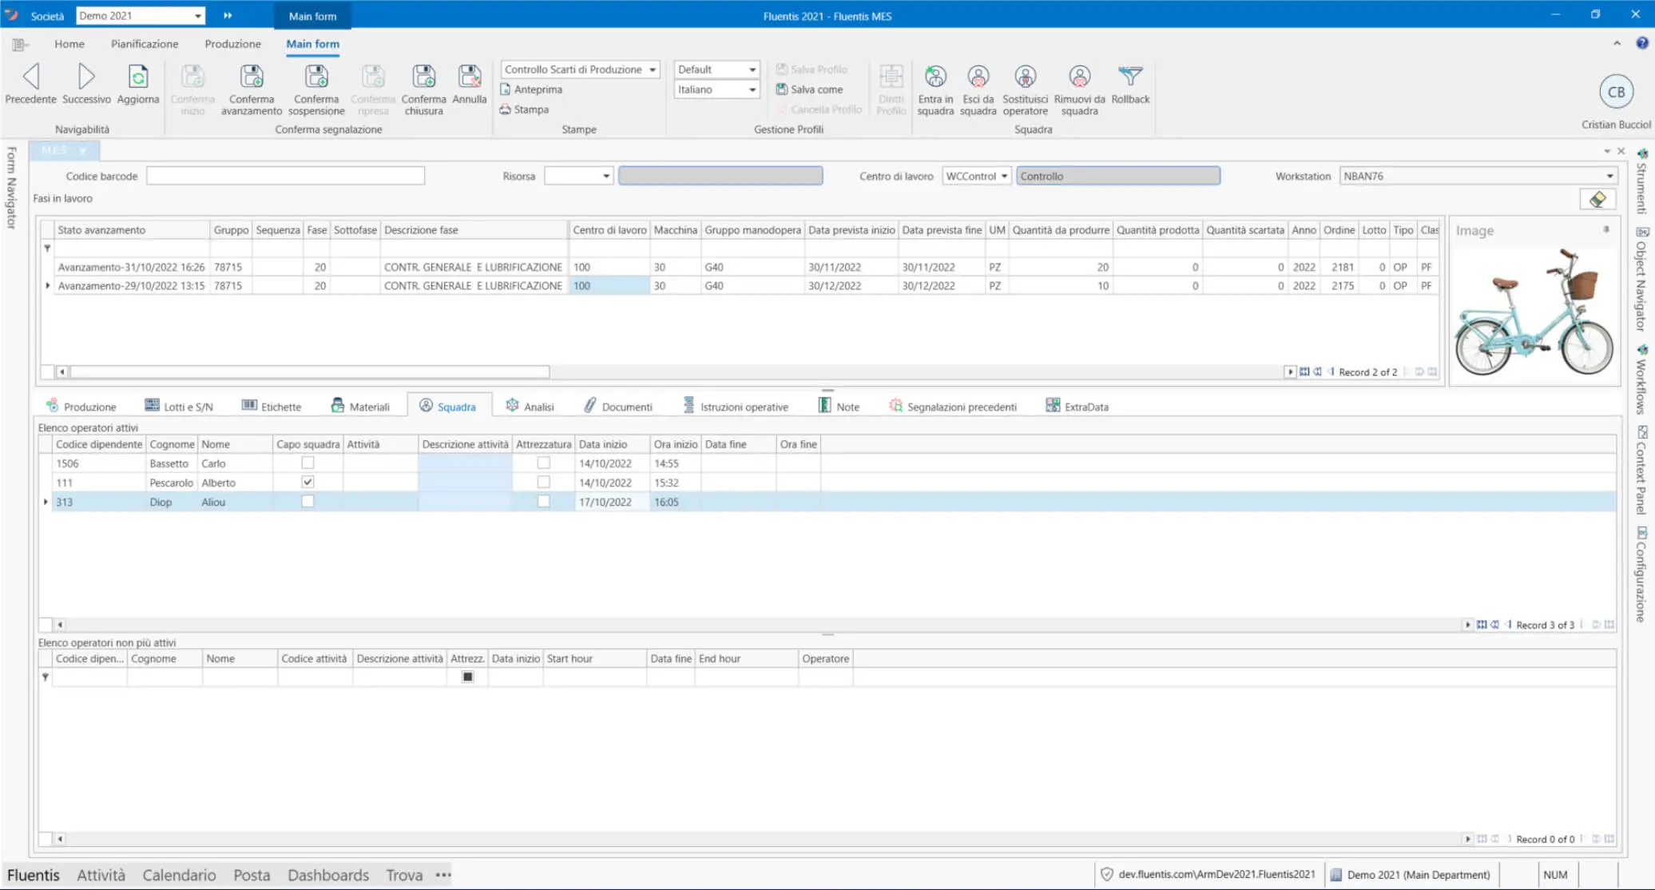Toggle Capo squadra checkbox for Pescarolo

(308, 482)
